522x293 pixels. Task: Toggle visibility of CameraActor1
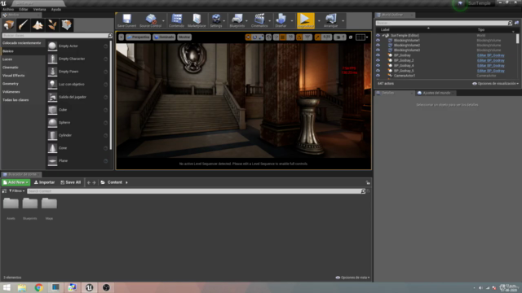(x=378, y=76)
